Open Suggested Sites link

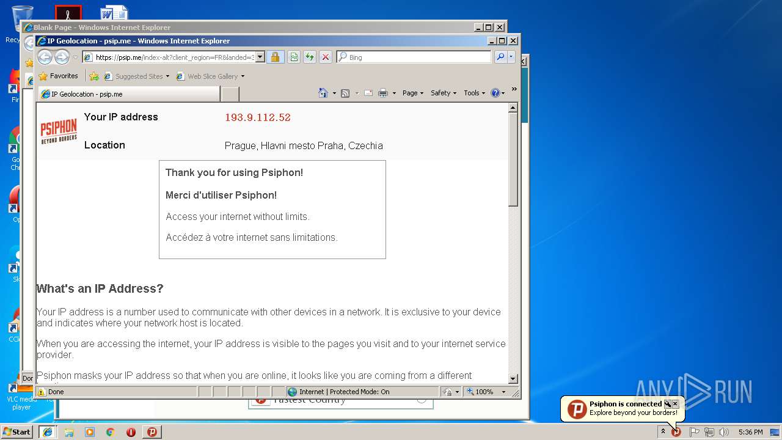[137, 76]
